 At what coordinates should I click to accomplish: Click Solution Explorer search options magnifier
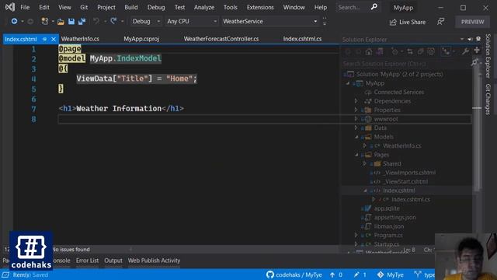[x=474, y=62]
